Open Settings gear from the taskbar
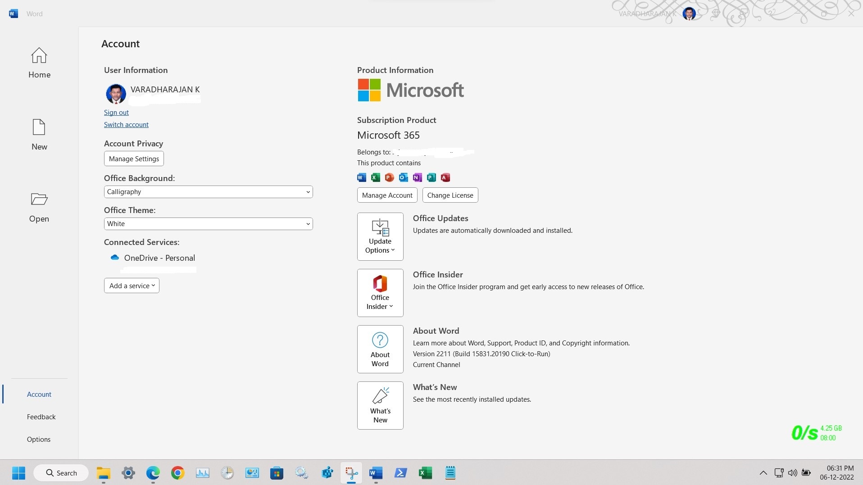The width and height of the screenshot is (863, 485). [128, 473]
